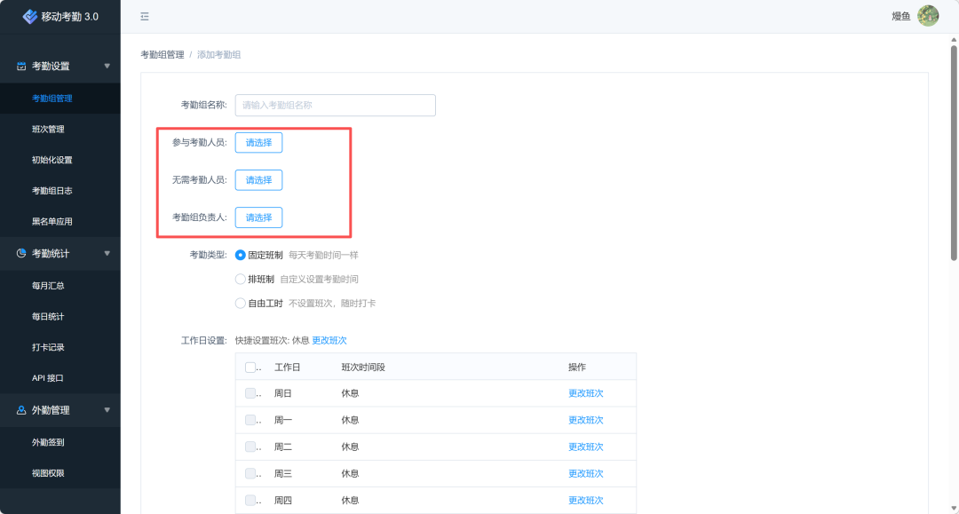Click the 移动考勤 3.0 logo icon
959x514 pixels.
click(x=30, y=16)
